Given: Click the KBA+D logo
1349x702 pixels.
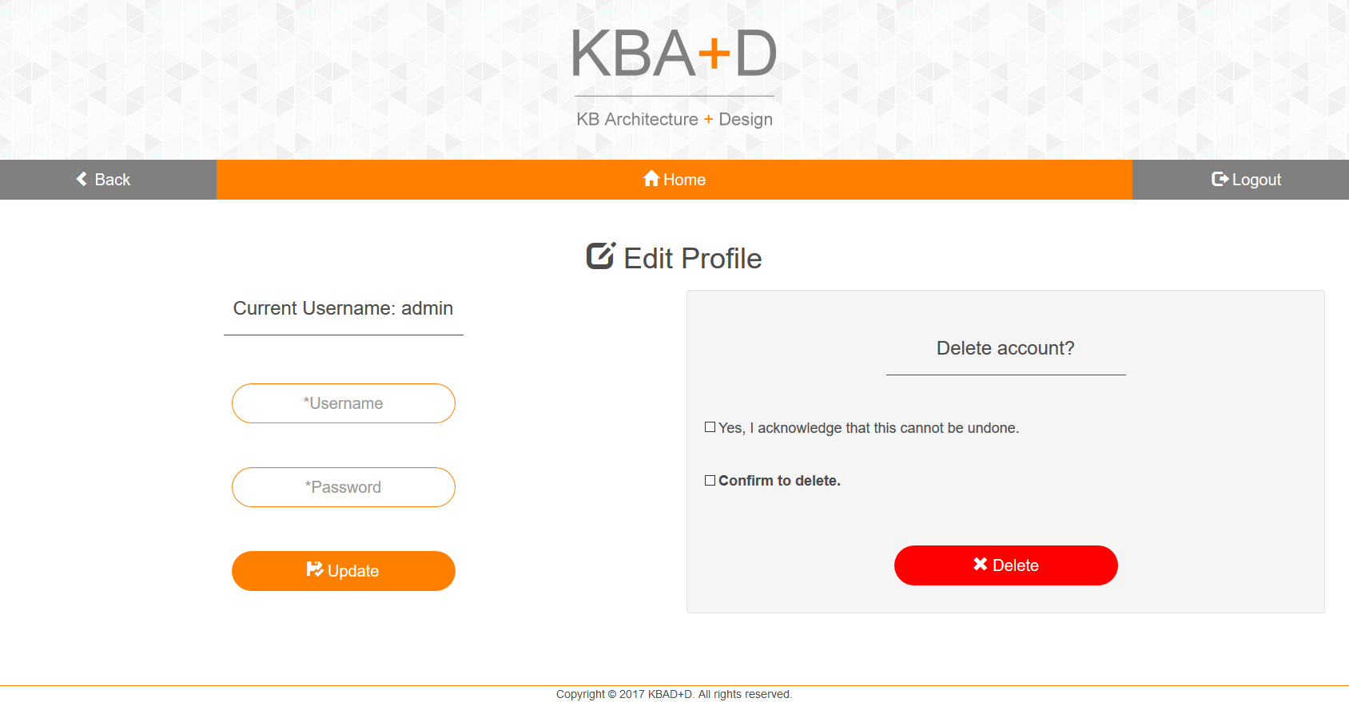Looking at the screenshot, I should click(674, 54).
